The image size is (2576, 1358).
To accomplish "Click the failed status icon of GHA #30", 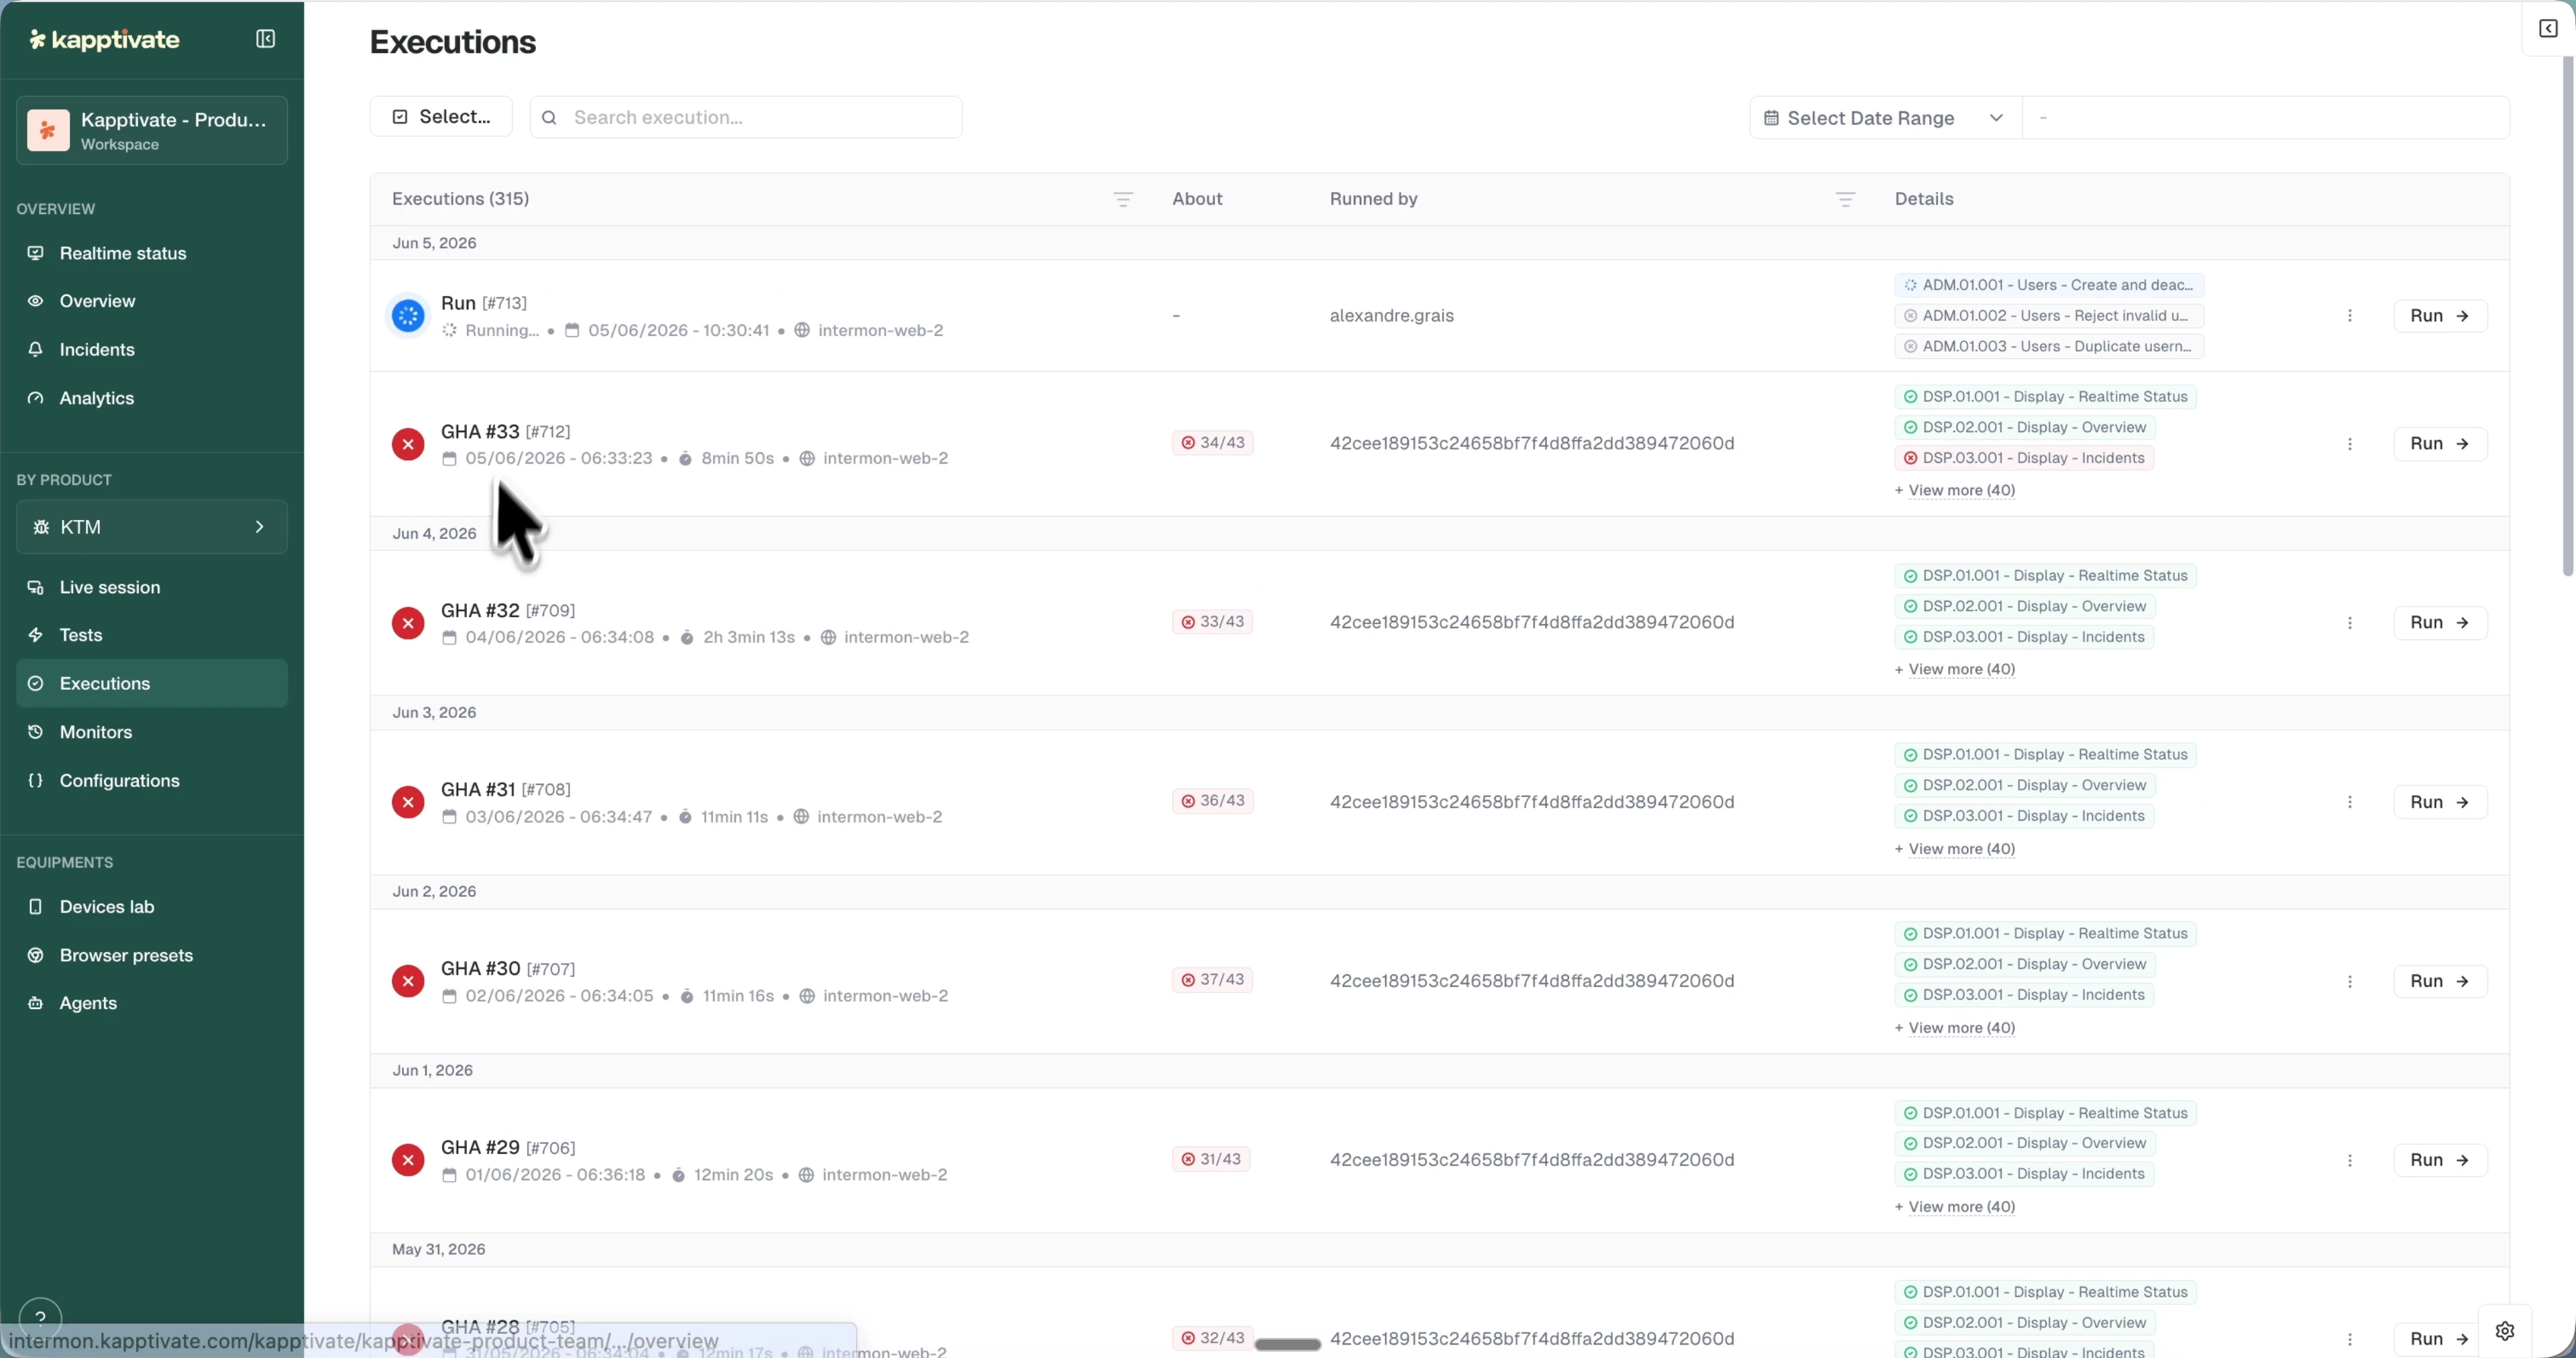I will pos(408,981).
